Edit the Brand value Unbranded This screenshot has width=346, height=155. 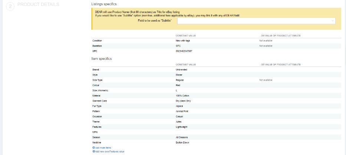click(x=181, y=70)
